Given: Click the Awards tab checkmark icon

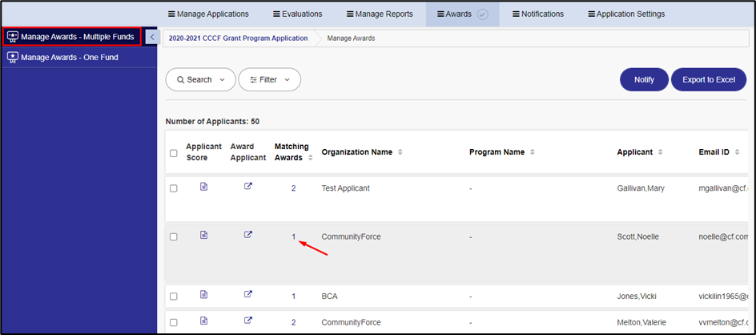Looking at the screenshot, I should tap(483, 14).
